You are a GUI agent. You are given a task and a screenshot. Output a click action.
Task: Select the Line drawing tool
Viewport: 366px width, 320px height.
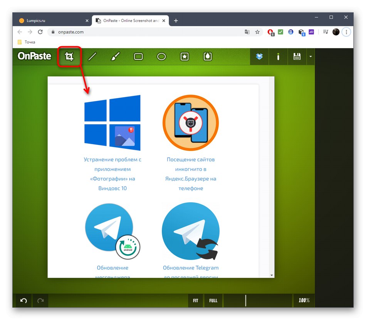(92, 56)
